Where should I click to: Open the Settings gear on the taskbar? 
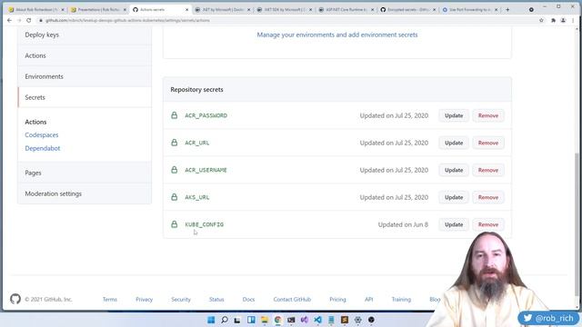click(357, 320)
